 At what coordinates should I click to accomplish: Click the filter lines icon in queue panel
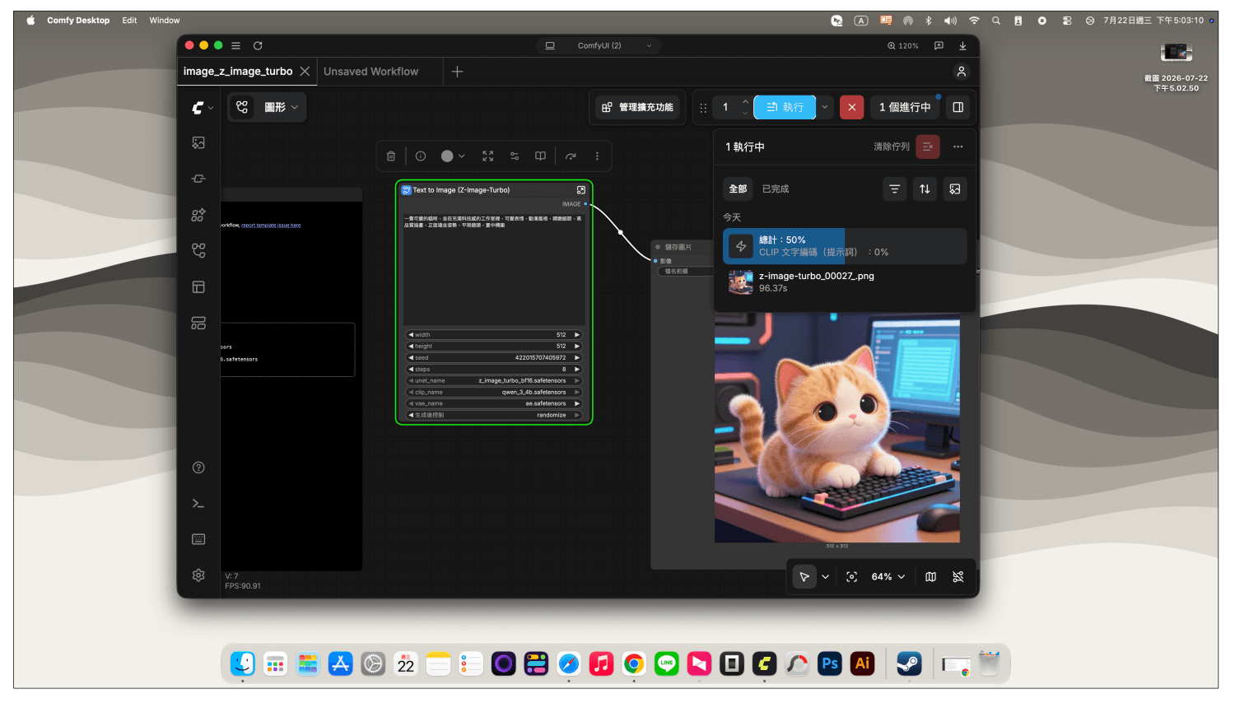tap(895, 189)
